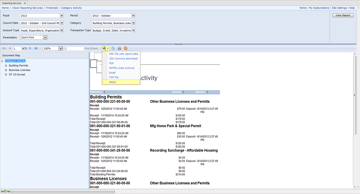
Task: Click the $314.00 Total Building Permits amount
Action: [180, 174]
